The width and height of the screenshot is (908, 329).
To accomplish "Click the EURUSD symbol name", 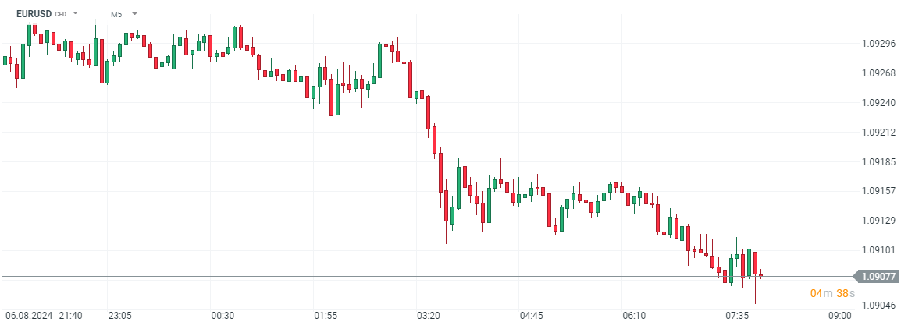I will 34,14.
